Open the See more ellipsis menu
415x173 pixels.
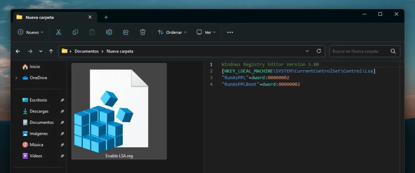pyautogui.click(x=230, y=32)
